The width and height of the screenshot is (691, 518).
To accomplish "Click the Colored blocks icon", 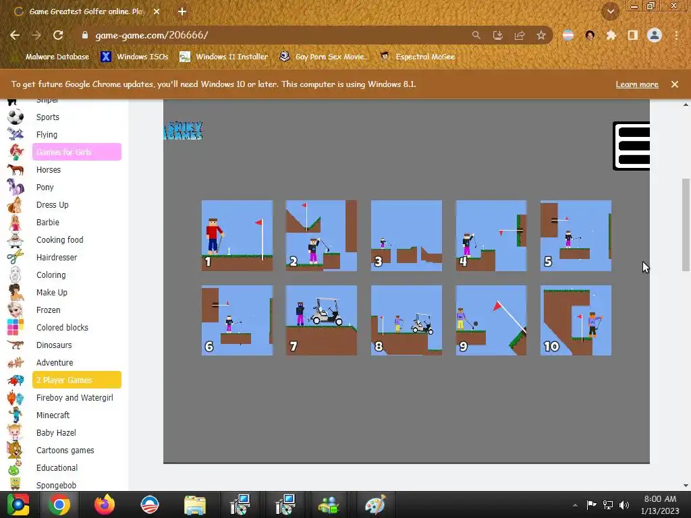I will tap(16, 327).
